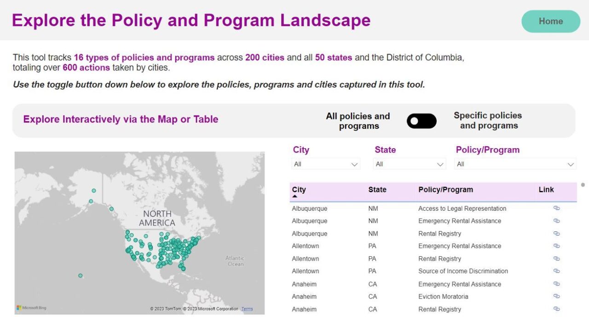The width and height of the screenshot is (589, 317).
Task: Click link icon for Anaheim Eviction Moratoria
Action: tap(556, 296)
